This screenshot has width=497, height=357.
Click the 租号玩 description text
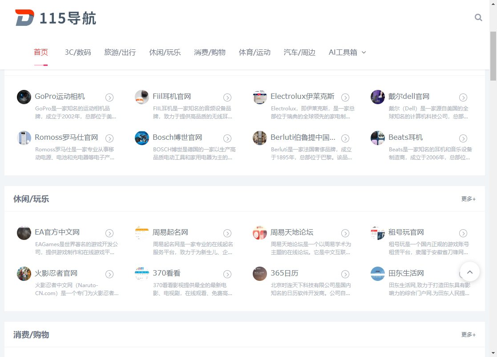coord(429,248)
